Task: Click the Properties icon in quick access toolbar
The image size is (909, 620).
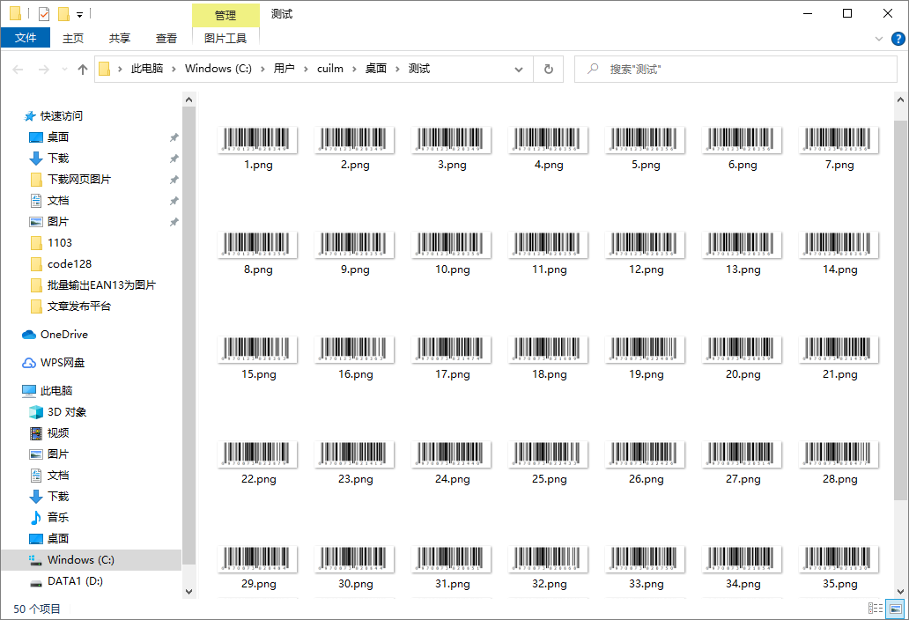Action: click(x=44, y=13)
